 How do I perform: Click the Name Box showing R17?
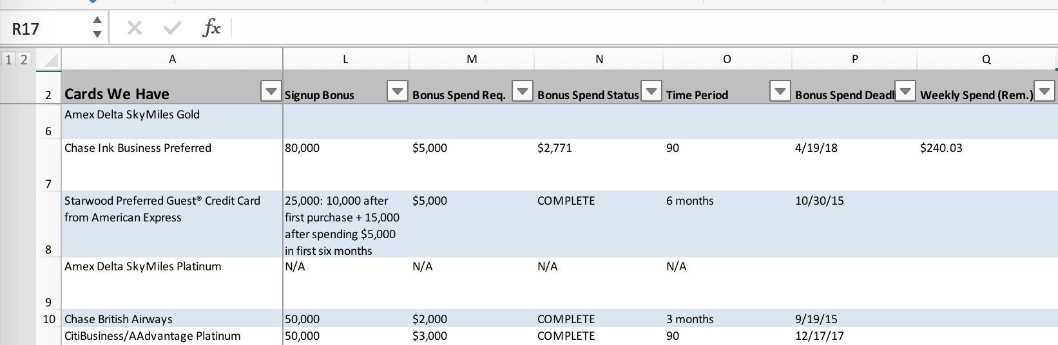[x=45, y=28]
